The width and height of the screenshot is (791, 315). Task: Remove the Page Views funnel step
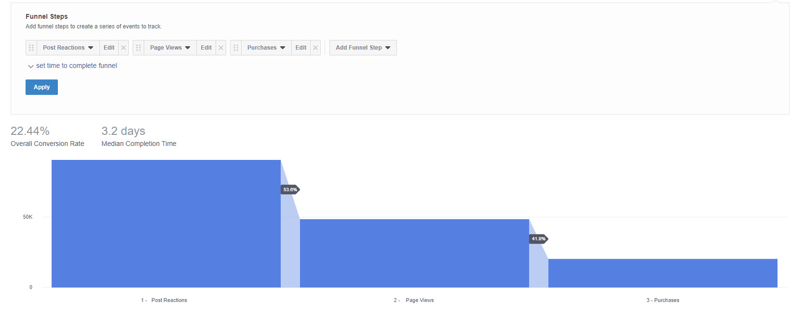point(221,48)
